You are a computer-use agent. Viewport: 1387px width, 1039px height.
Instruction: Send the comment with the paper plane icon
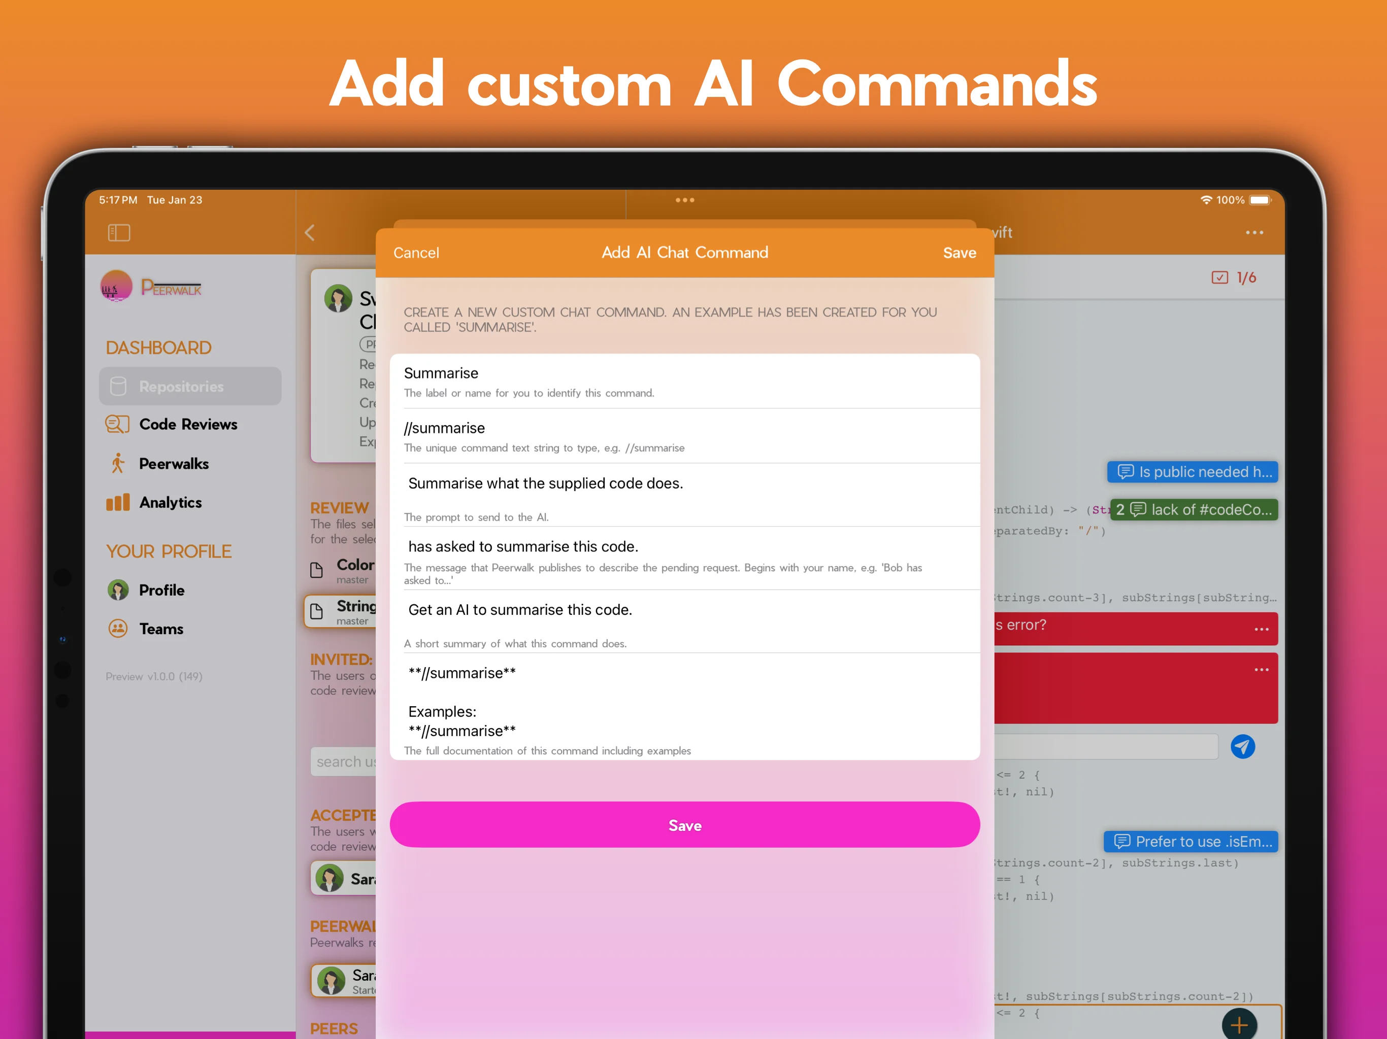coord(1243,746)
